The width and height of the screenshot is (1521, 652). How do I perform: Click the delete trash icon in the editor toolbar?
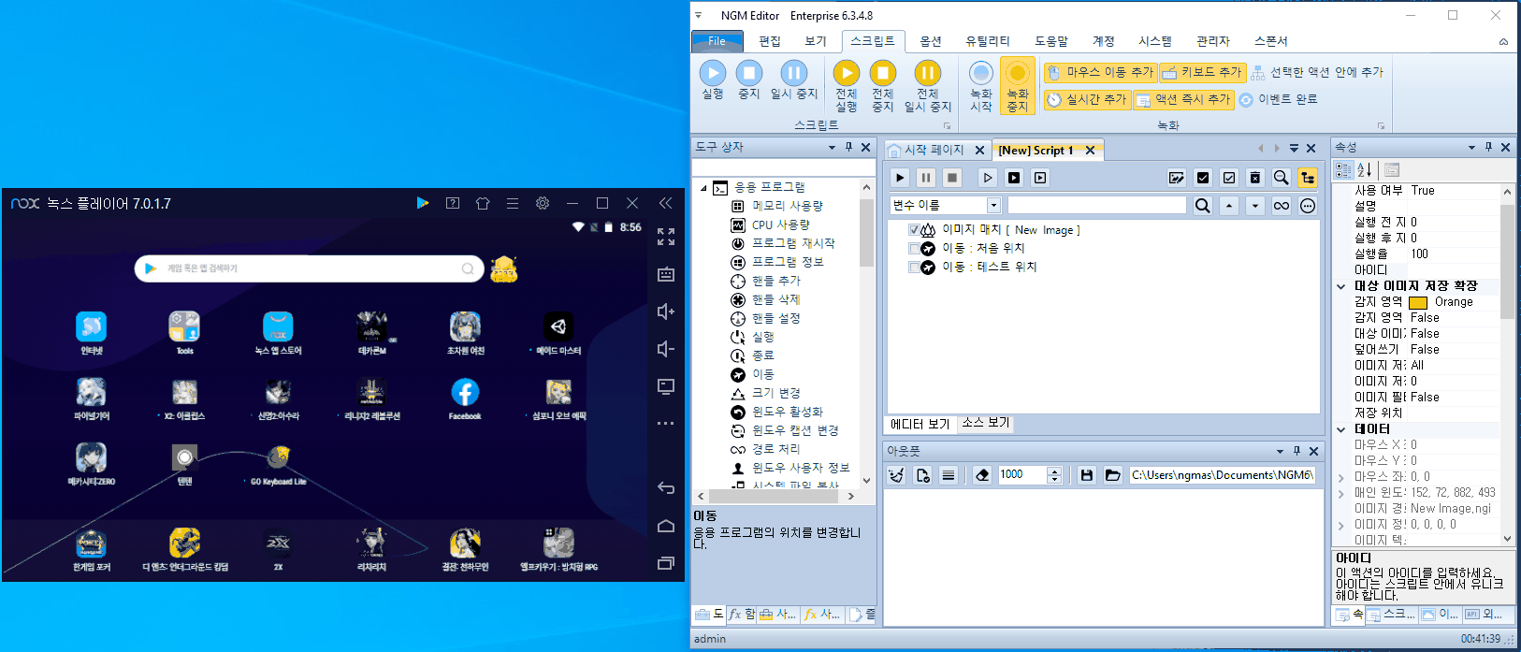point(1255,178)
